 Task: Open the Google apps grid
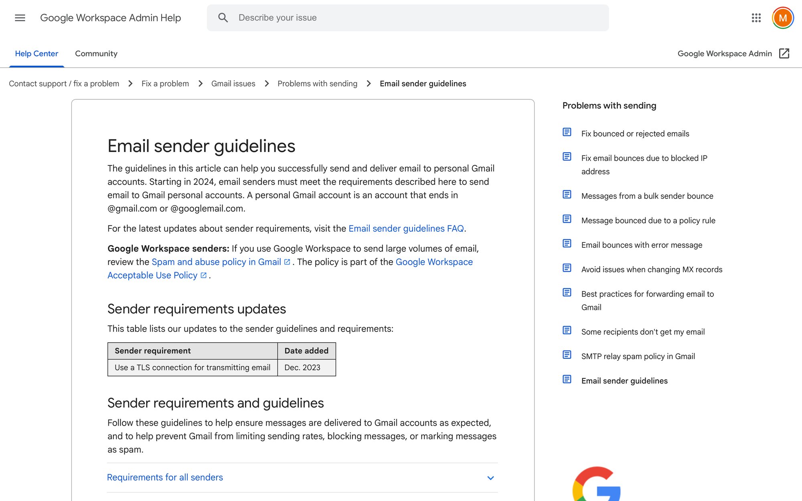click(756, 18)
